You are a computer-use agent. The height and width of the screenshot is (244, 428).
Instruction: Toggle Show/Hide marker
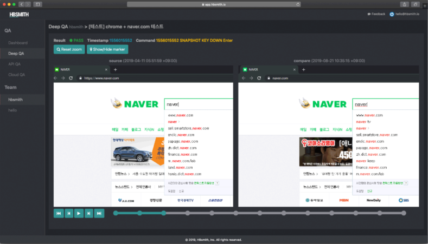point(105,49)
